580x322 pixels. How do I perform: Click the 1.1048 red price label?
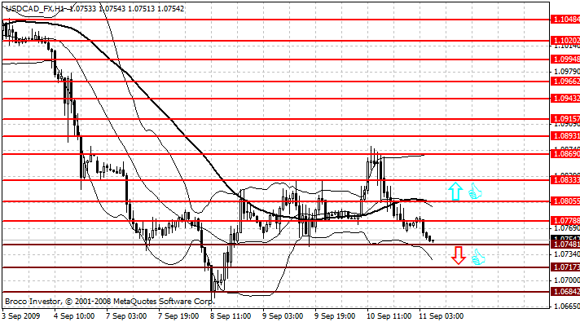[565, 20]
